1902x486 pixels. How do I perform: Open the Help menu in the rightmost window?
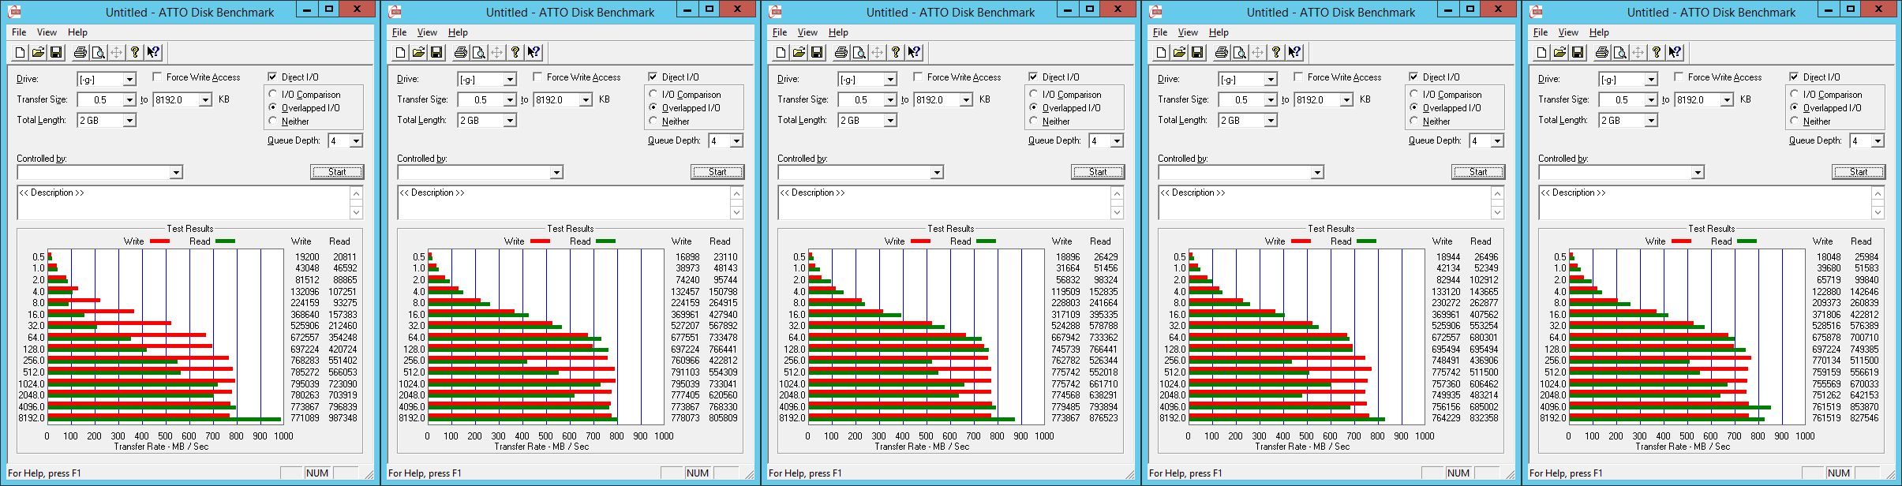pos(1599,32)
